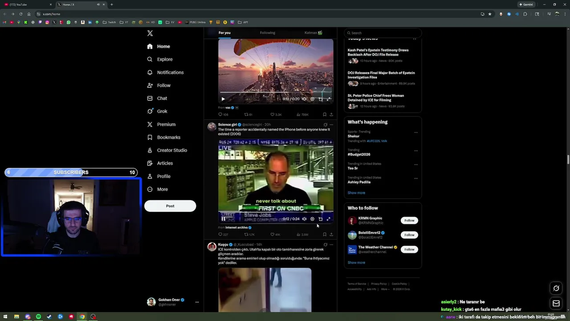The width and height of the screenshot is (570, 321).
Task: Switch to For you tab
Action: tap(224, 33)
